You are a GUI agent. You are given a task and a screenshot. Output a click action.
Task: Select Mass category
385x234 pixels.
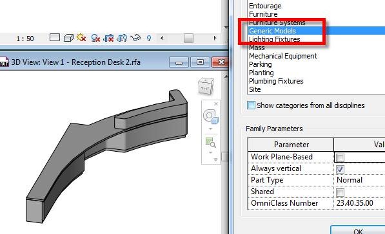click(257, 48)
